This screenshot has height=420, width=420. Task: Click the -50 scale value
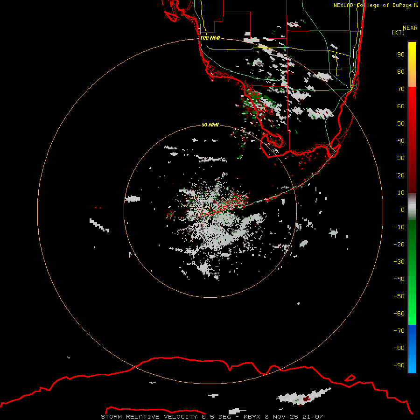tap(399, 296)
